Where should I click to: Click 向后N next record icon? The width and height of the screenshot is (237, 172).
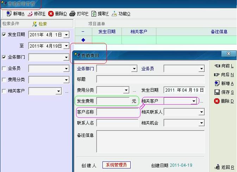tap(217, 75)
